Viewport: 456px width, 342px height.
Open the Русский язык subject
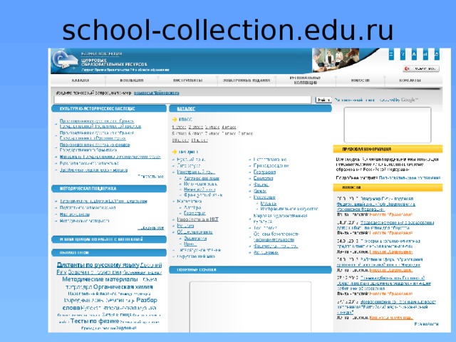[191, 160]
